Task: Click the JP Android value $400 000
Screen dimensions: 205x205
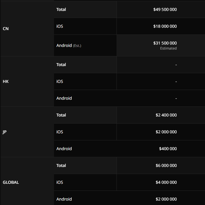Action: [168, 149]
